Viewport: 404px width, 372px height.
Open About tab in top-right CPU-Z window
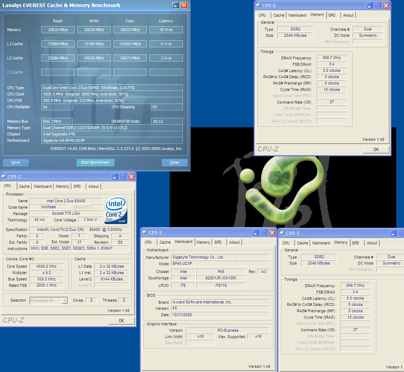click(x=348, y=15)
